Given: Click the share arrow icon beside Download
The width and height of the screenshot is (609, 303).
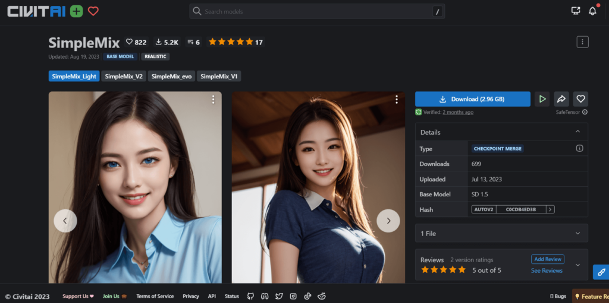Looking at the screenshot, I should tap(561, 99).
